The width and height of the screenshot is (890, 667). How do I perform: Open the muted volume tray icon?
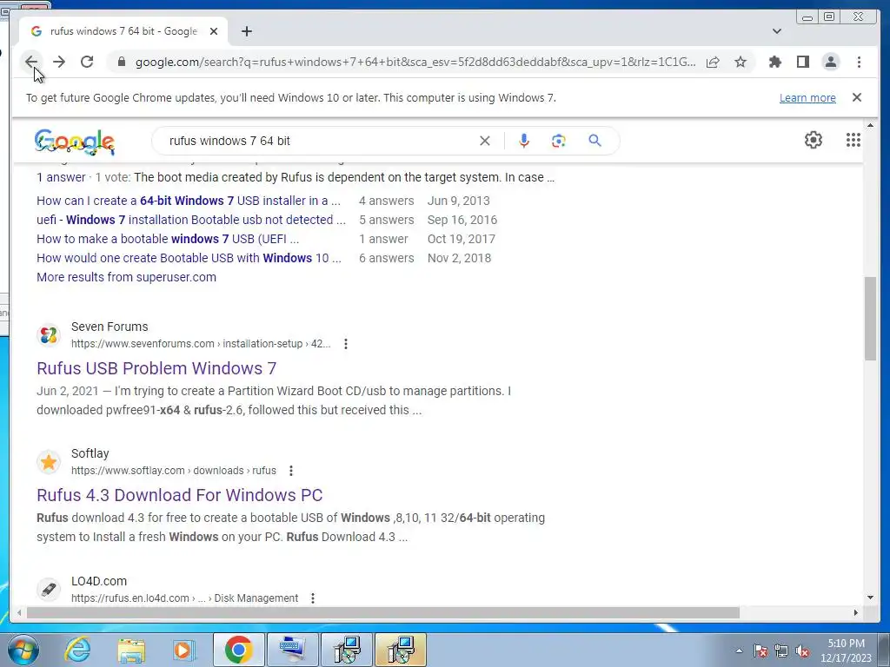[x=802, y=651]
